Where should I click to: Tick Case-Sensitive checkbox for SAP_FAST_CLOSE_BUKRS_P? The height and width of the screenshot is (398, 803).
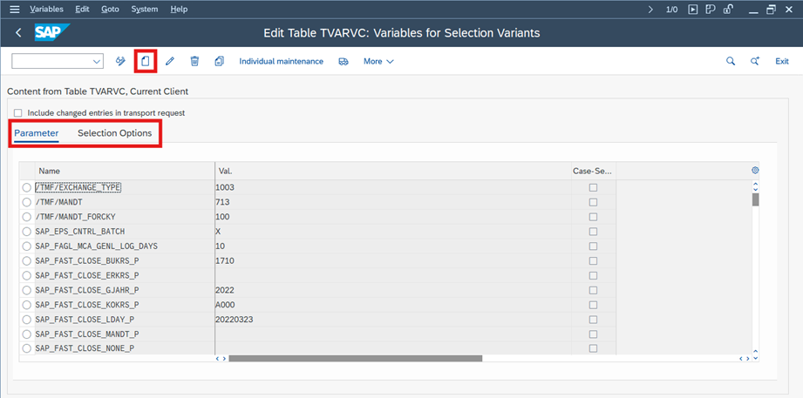(593, 260)
